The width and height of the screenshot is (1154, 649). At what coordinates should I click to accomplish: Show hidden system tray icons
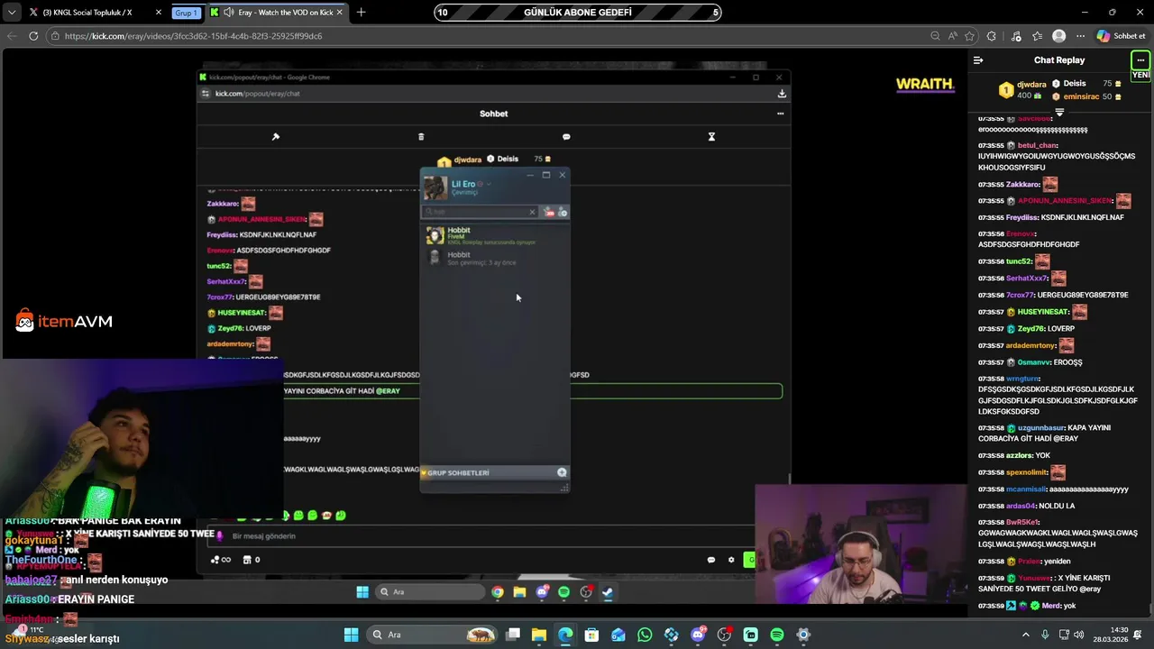pyautogui.click(x=1025, y=635)
